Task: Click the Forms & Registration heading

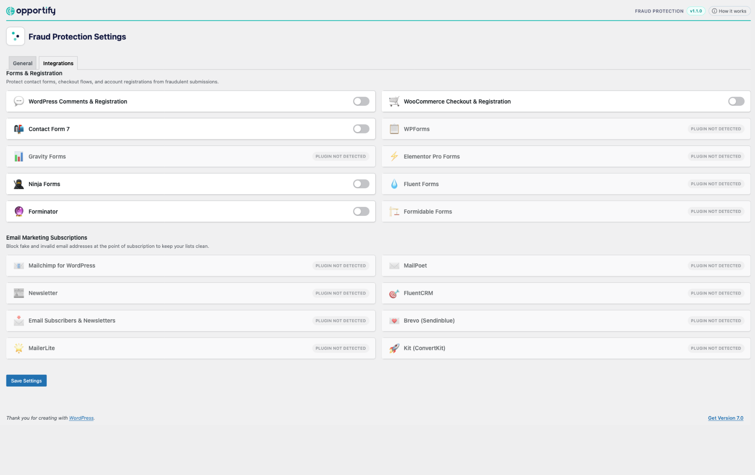Action: 34,73
